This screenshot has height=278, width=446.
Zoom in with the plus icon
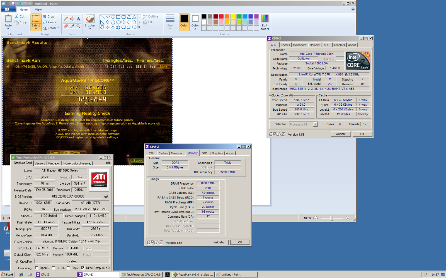[348, 218]
